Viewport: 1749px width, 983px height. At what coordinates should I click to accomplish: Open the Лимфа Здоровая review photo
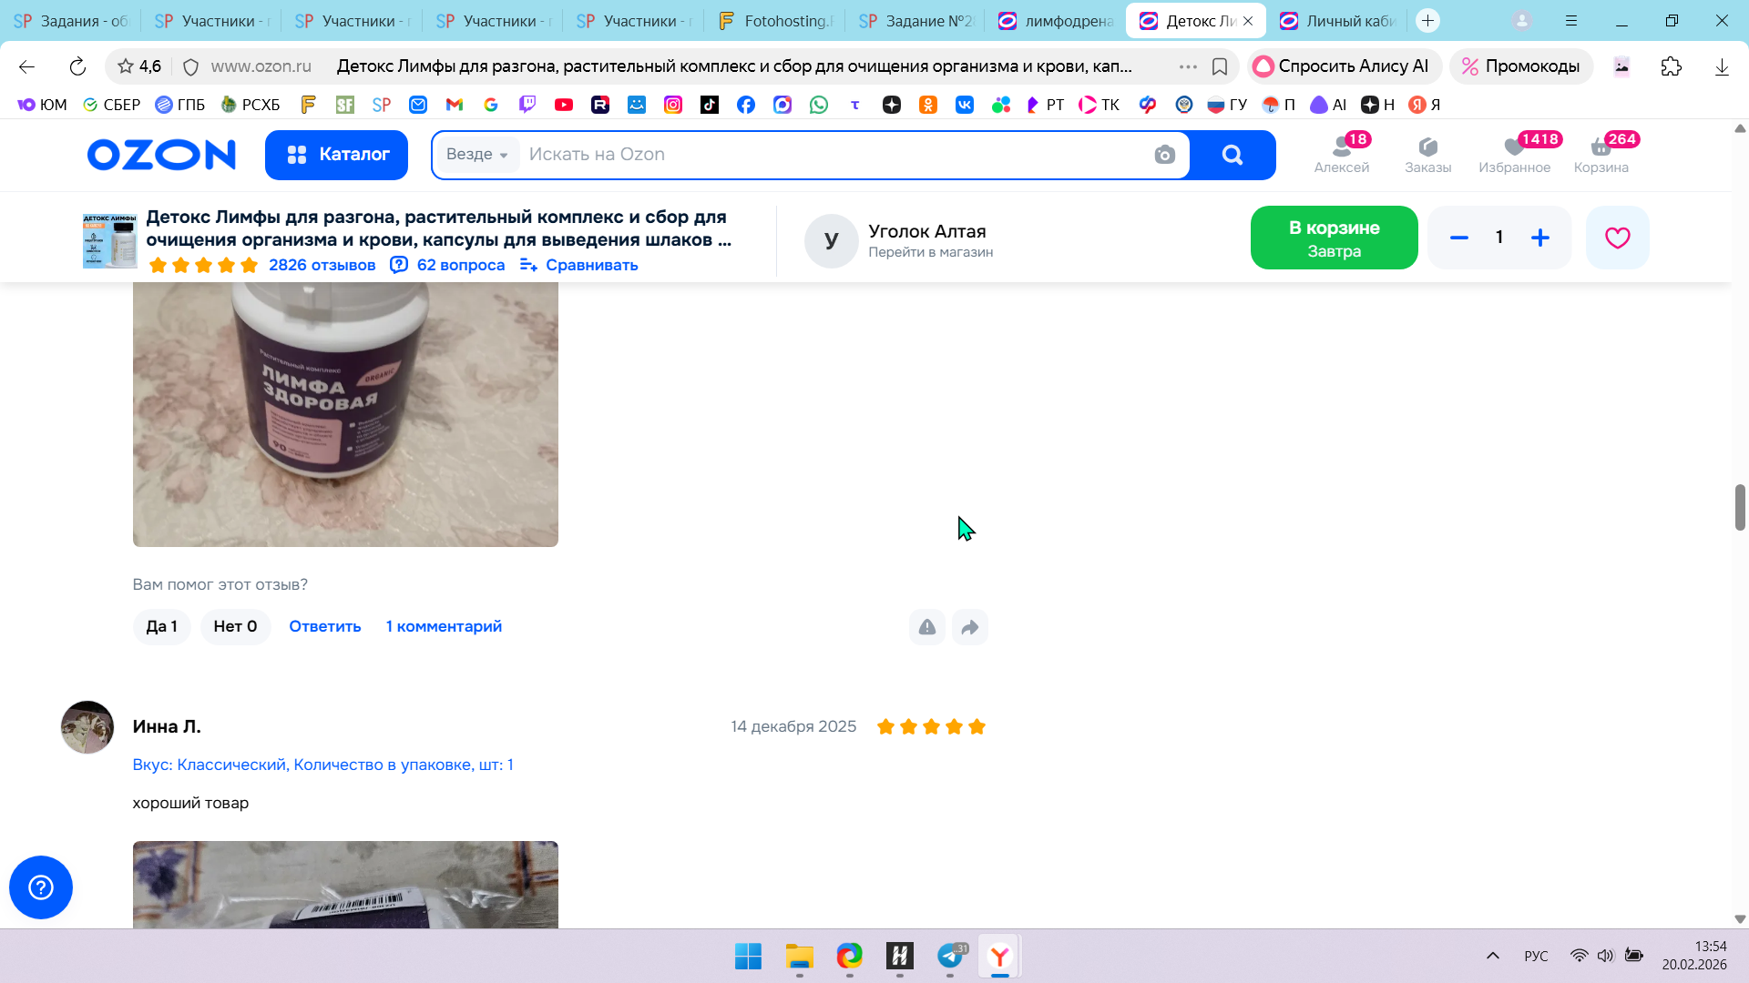(x=345, y=414)
